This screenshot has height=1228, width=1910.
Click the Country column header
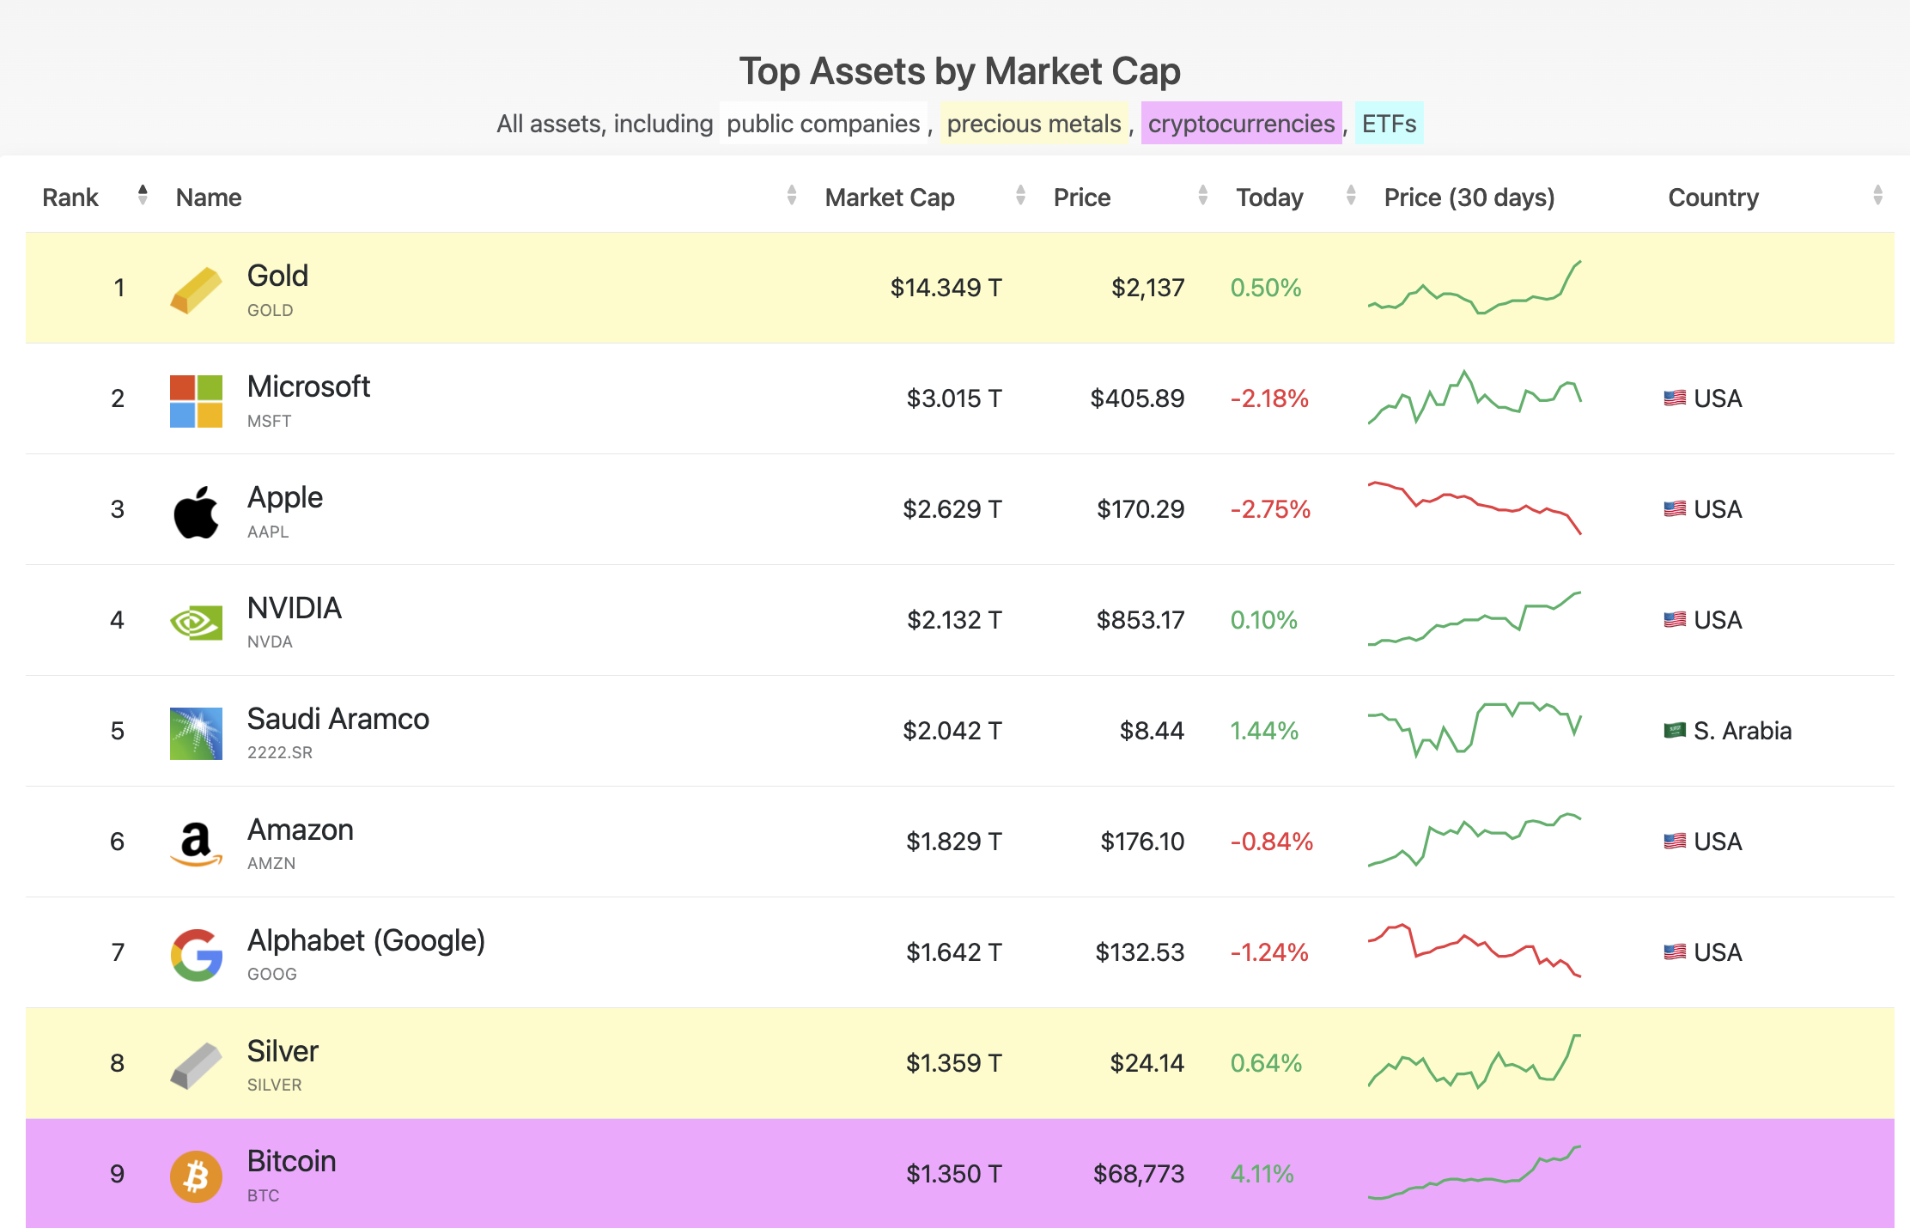[x=1713, y=198]
